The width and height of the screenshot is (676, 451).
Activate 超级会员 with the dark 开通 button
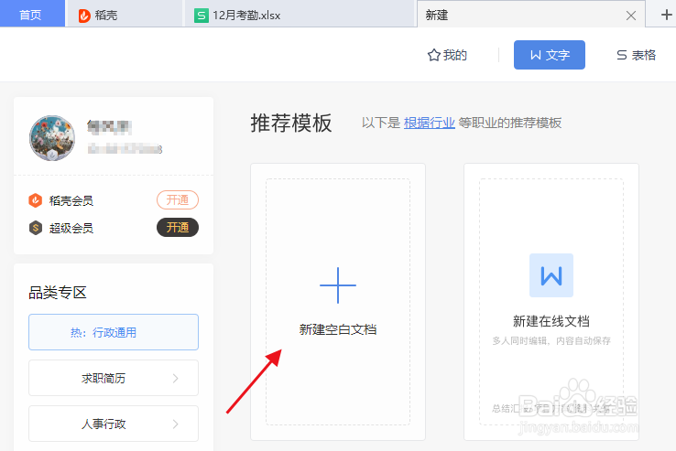(177, 228)
